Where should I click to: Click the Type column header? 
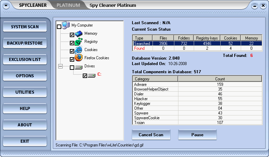[142, 38]
